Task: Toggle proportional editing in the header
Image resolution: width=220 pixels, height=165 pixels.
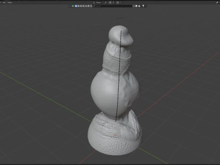Action: (x=118, y=2)
